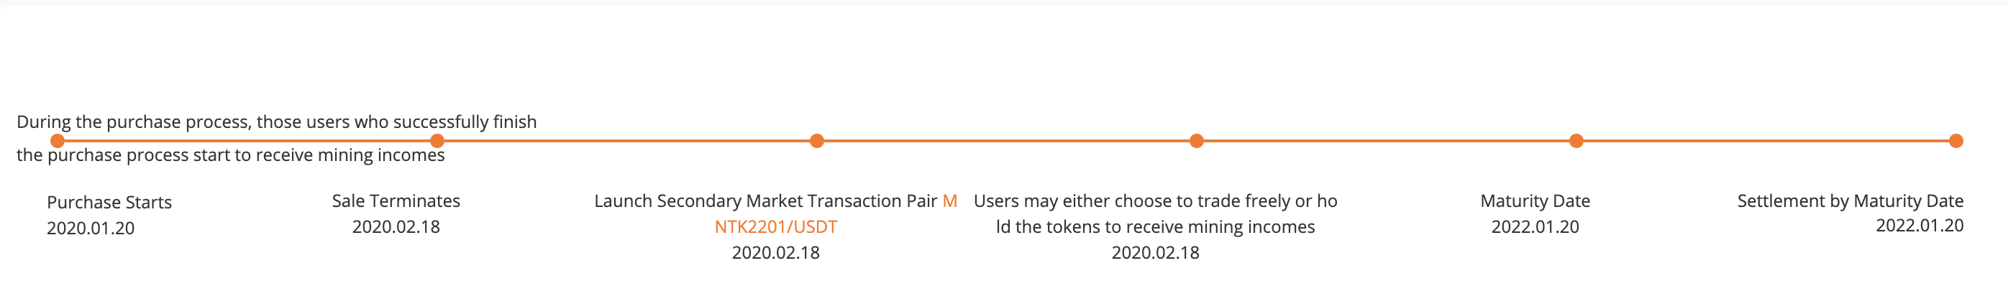Screen dimensions: 2008x299
Task: Click the Purchase Starts timeline dot
Action: point(57,141)
